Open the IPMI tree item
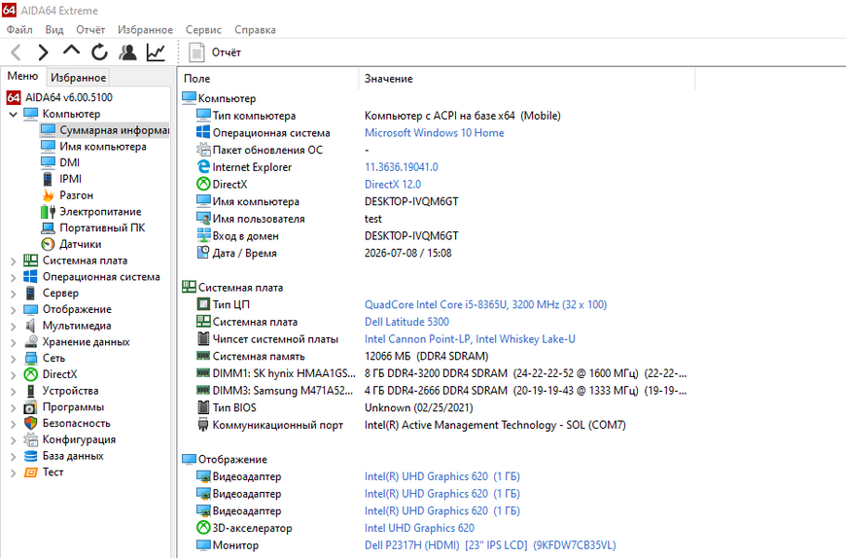This screenshot has width=846, height=558. pyautogui.click(x=70, y=179)
